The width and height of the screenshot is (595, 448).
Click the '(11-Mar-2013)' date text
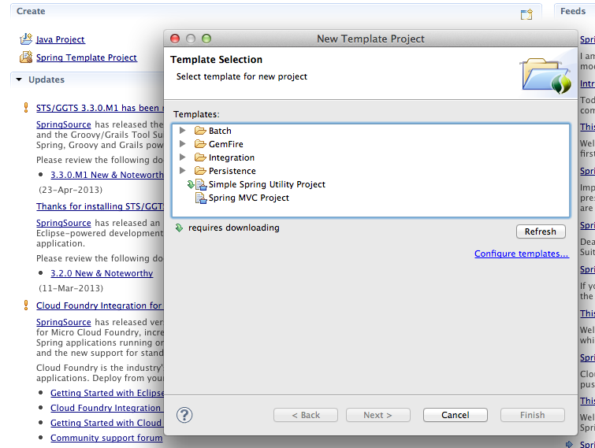71,288
